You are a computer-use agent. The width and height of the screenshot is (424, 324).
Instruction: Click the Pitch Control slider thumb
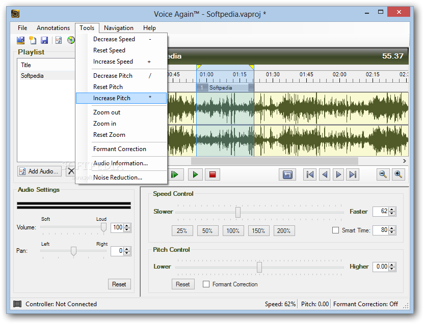[x=259, y=267]
